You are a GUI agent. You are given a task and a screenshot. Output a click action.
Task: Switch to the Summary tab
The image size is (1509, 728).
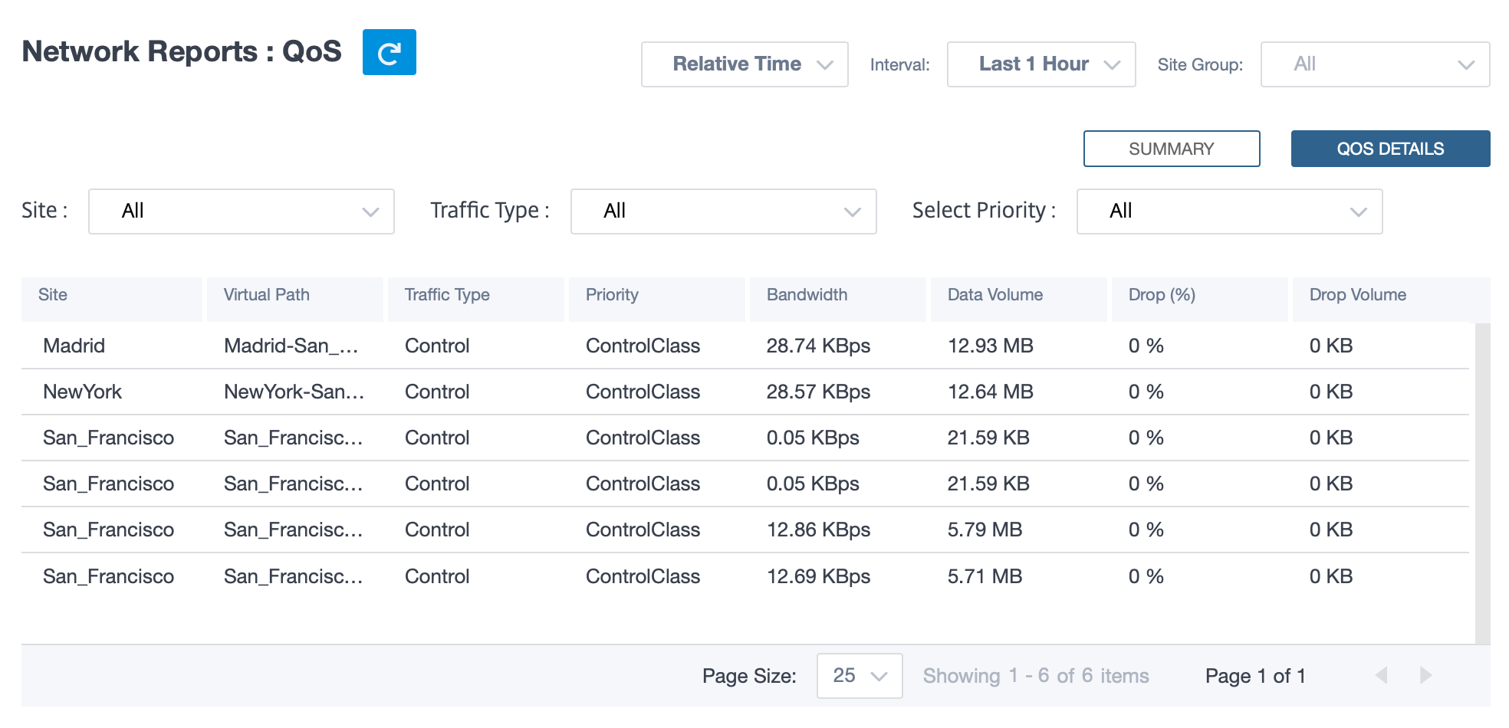click(1172, 149)
